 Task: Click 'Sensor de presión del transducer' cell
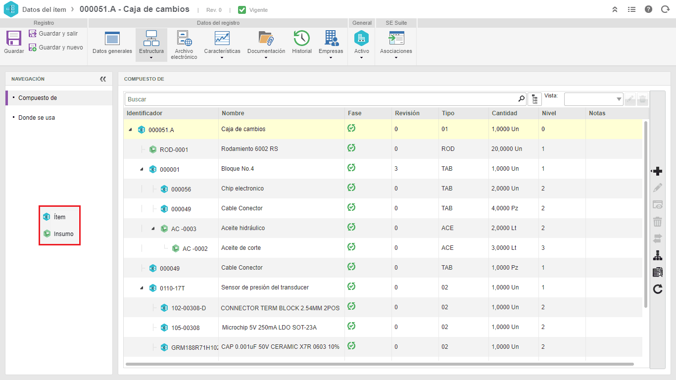tap(265, 287)
